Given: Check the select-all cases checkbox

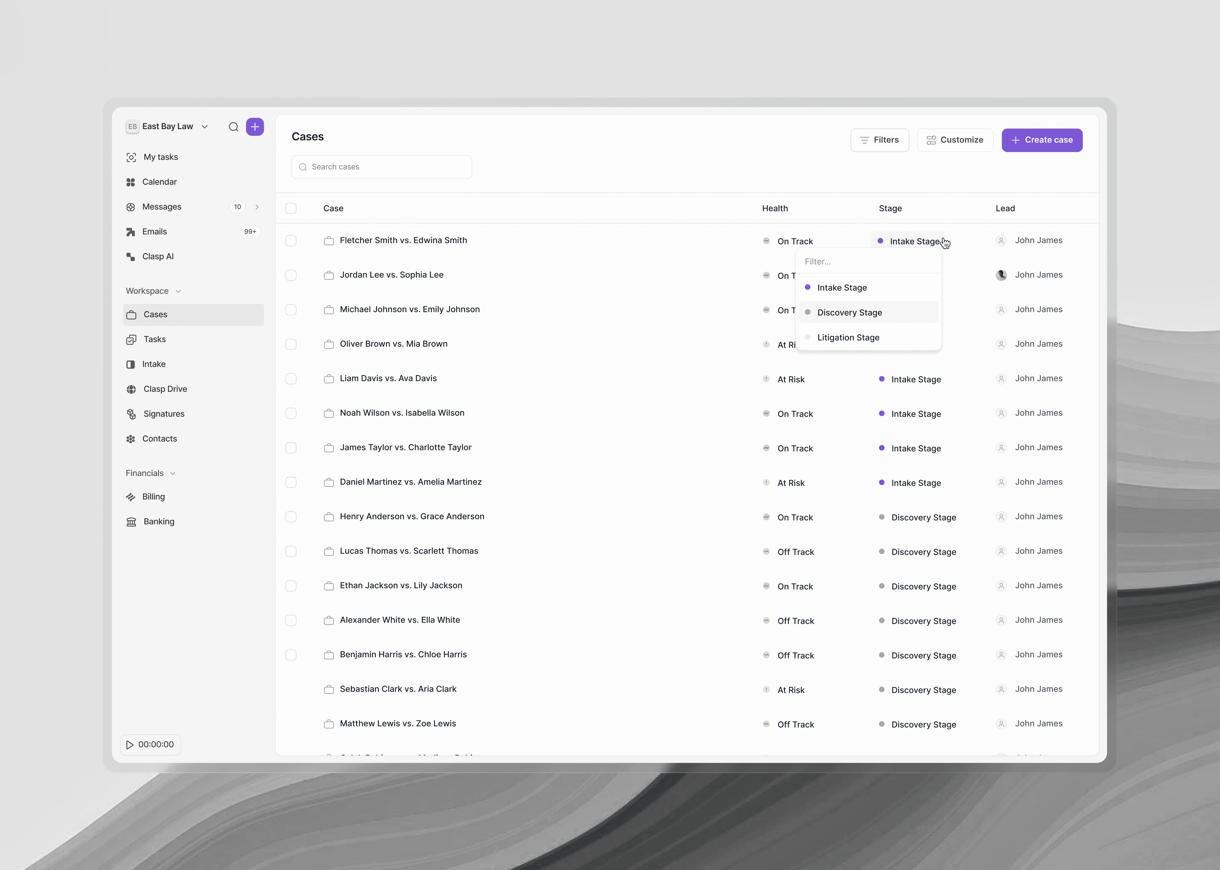Looking at the screenshot, I should (291, 208).
